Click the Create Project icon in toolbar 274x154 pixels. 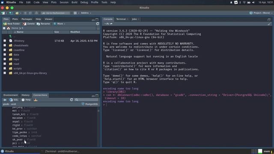click(11, 13)
